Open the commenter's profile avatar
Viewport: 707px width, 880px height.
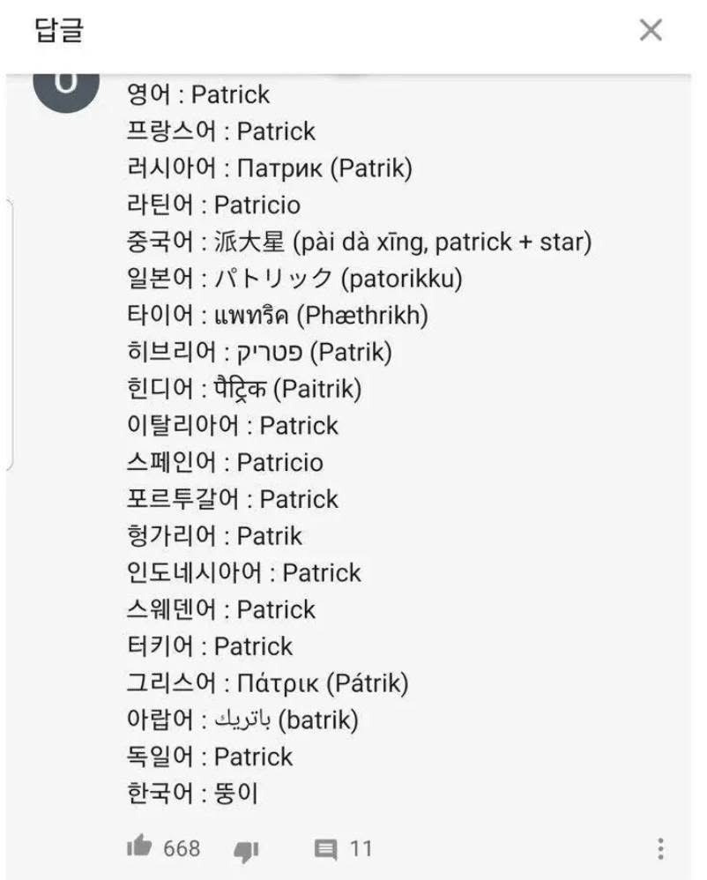click(x=66, y=86)
